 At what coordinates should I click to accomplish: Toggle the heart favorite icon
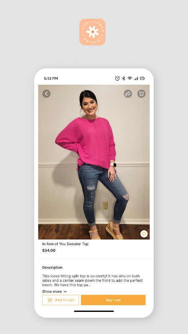point(144,234)
